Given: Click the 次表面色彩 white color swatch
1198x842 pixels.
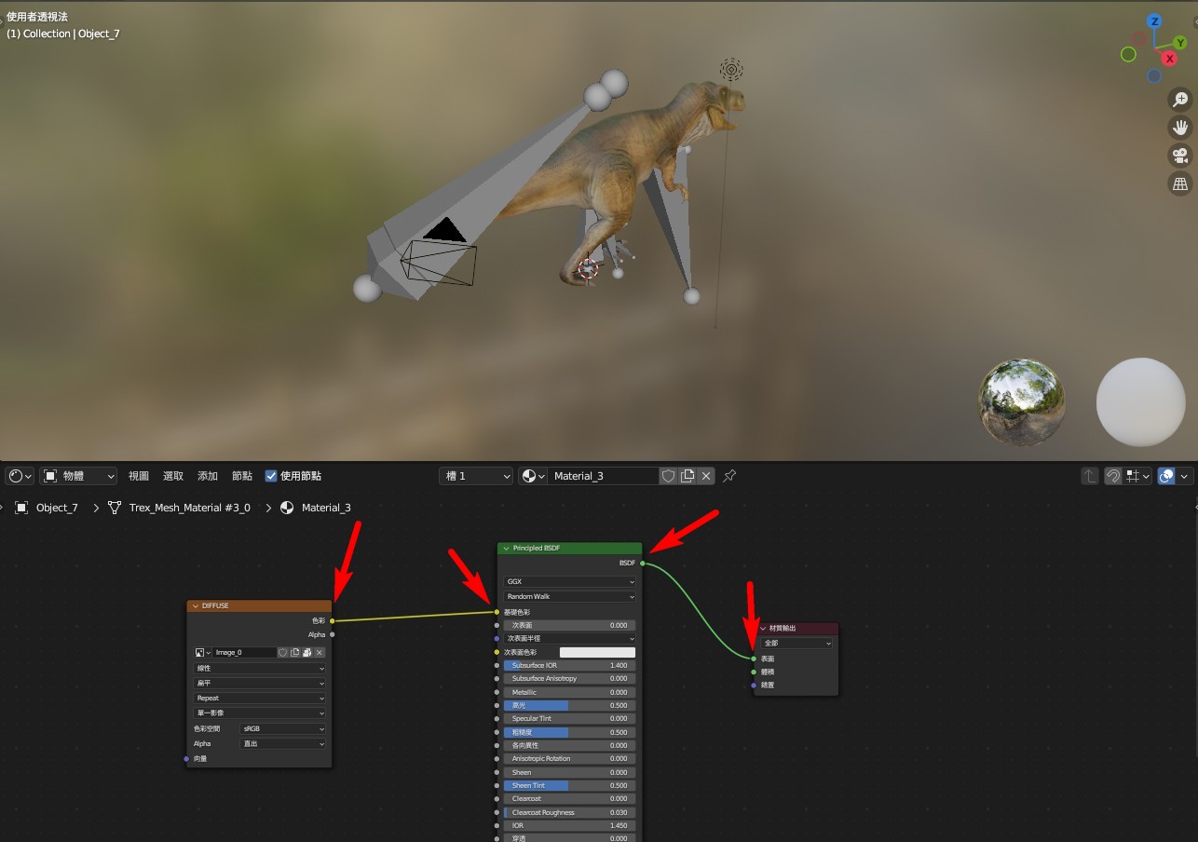Looking at the screenshot, I should [597, 653].
